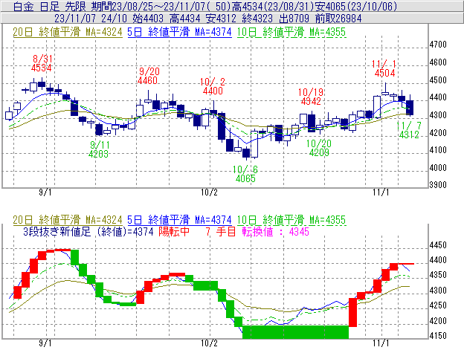Viewport: 464px width, 353px height.
Task: Click the 始4403 opening value in the header
Action: 148,19
